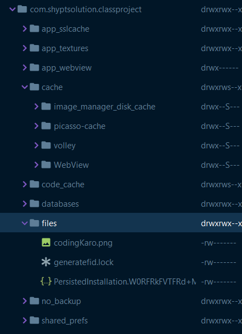
Task: Click the drwxrws--x permissions of code_cache
Action: (221, 185)
